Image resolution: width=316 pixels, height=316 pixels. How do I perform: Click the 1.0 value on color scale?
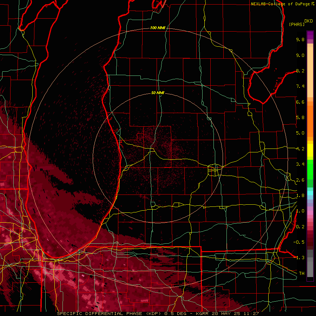300,211
